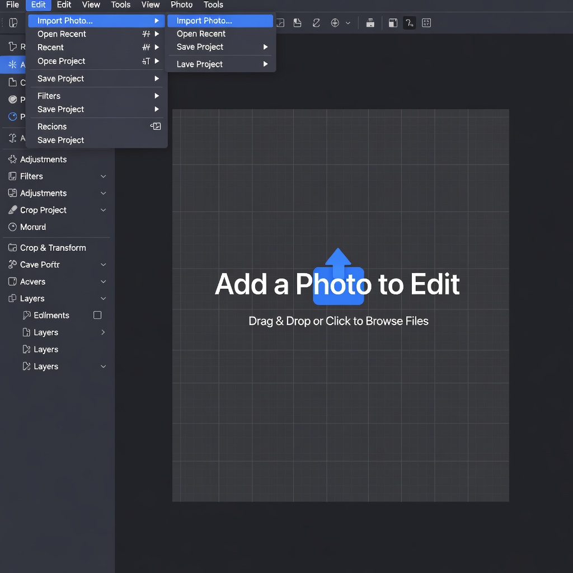573x573 pixels.
Task: Click the circled plus target icon
Action: click(x=335, y=22)
